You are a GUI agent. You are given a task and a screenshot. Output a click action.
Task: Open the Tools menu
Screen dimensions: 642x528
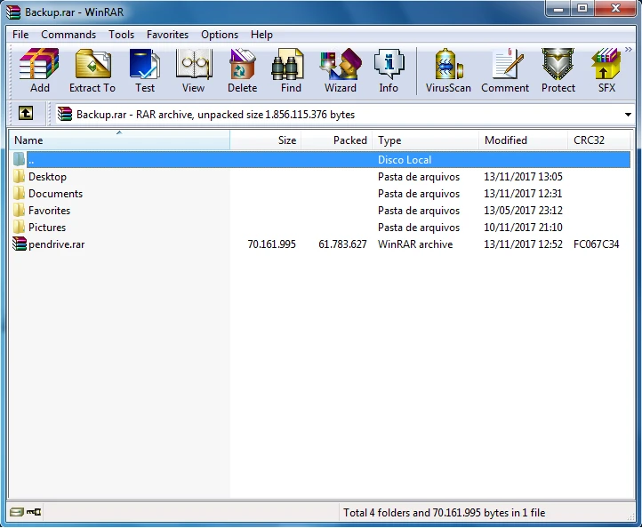[x=121, y=35]
